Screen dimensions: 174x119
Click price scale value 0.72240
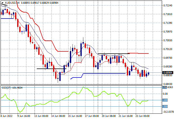click(168, 6)
